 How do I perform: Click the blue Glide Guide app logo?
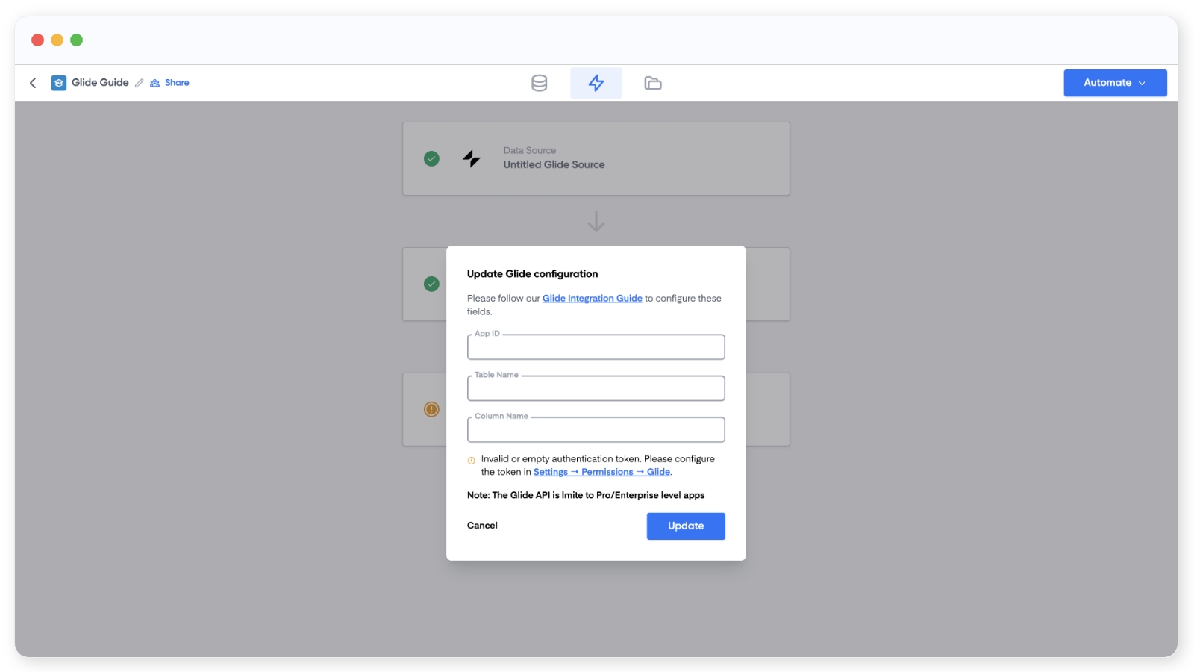(58, 83)
